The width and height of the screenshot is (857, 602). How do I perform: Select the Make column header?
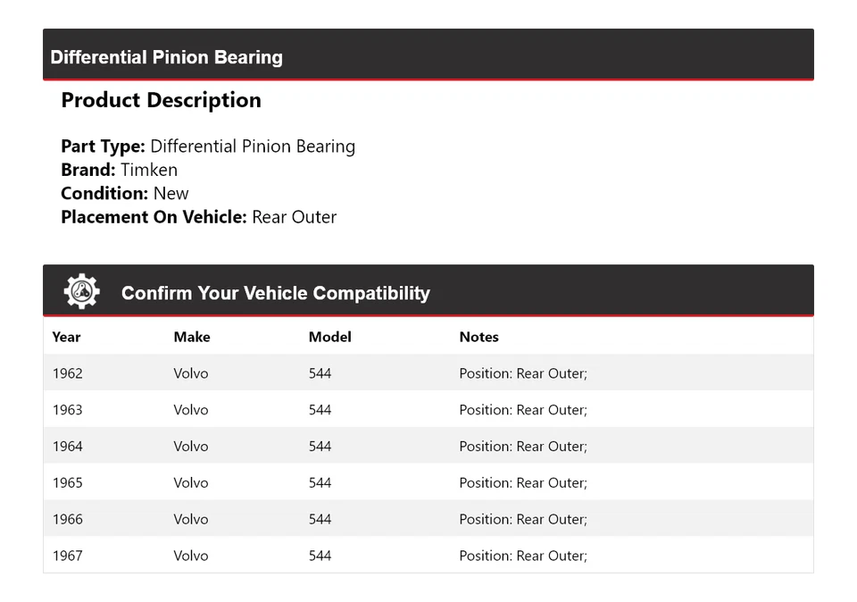(x=192, y=337)
